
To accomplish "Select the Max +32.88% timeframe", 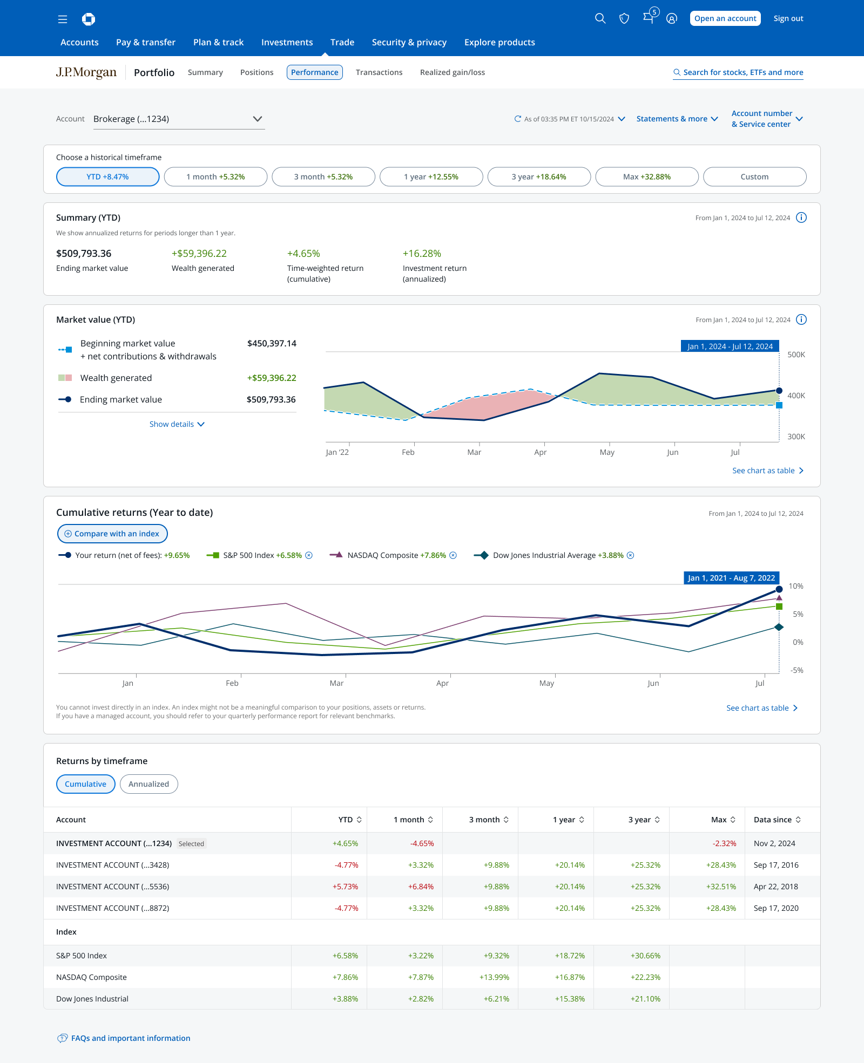I will (647, 176).
